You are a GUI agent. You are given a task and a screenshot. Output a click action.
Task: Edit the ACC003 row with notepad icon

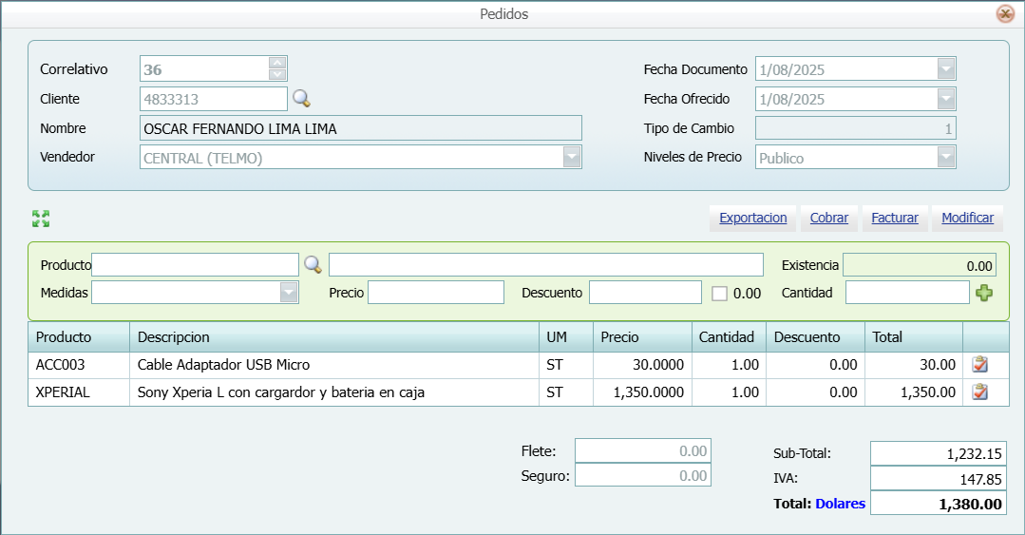pos(980,364)
